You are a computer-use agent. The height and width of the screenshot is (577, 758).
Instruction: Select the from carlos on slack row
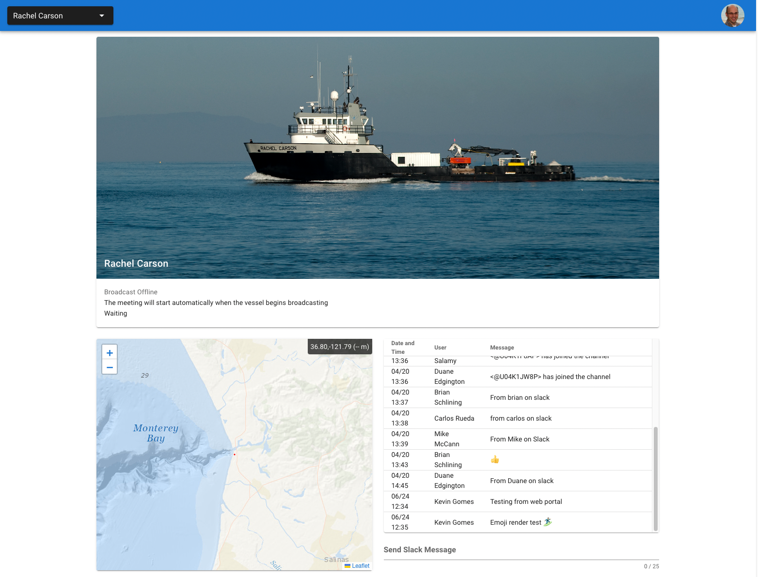point(521,418)
